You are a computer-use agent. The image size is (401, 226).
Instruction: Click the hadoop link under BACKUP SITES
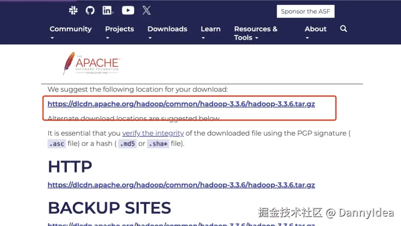coord(181,224)
